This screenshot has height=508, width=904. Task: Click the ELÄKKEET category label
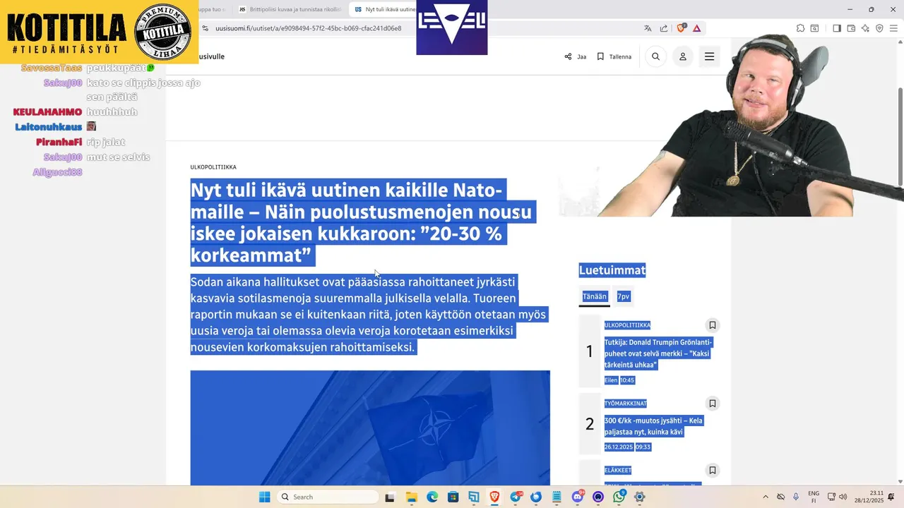618,470
